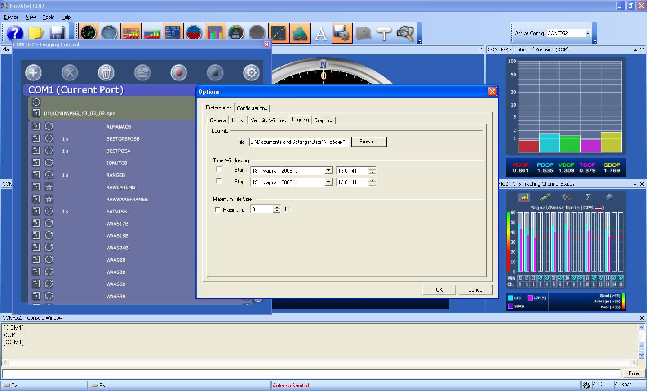The image size is (648, 391).
Task: Click the gray compass dial toolbar icon
Action: (x=257, y=33)
